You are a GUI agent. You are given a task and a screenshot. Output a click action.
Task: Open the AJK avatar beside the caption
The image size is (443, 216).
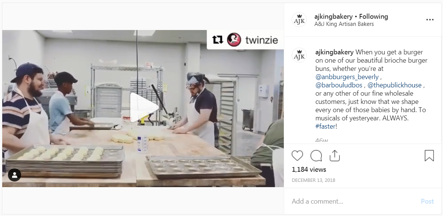(x=299, y=55)
